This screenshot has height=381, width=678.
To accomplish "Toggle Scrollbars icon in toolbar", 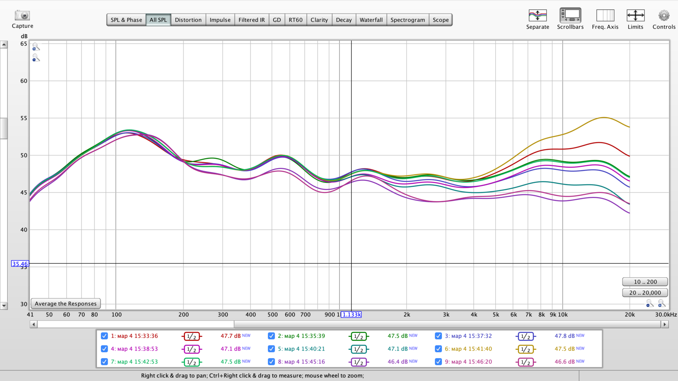I will 570,15.
